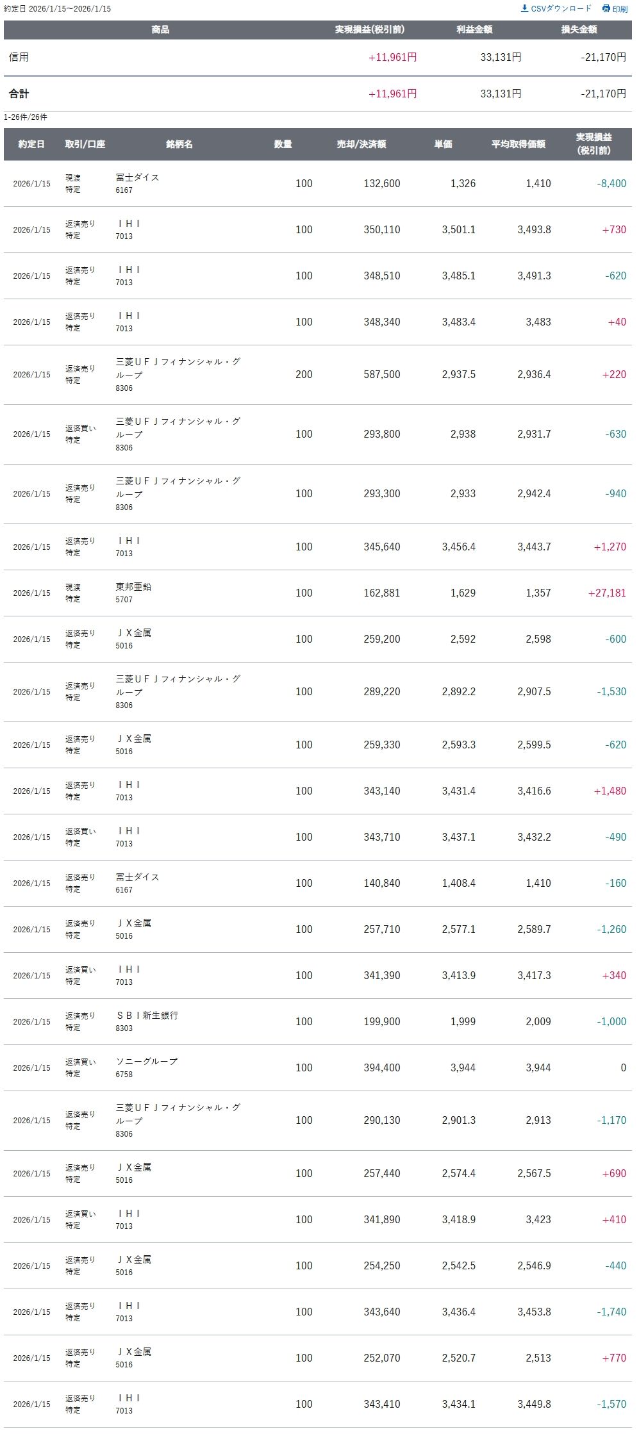Open the CSVダウンロード link
This screenshot has width=639, height=1434.
pyautogui.click(x=561, y=8)
